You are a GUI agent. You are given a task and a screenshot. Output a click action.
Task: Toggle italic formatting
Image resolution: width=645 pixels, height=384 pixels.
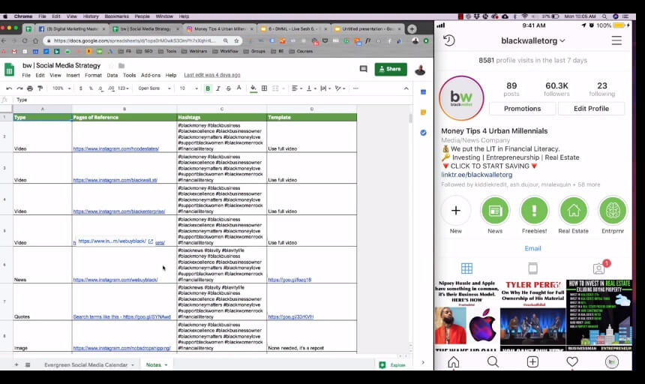[x=218, y=88]
